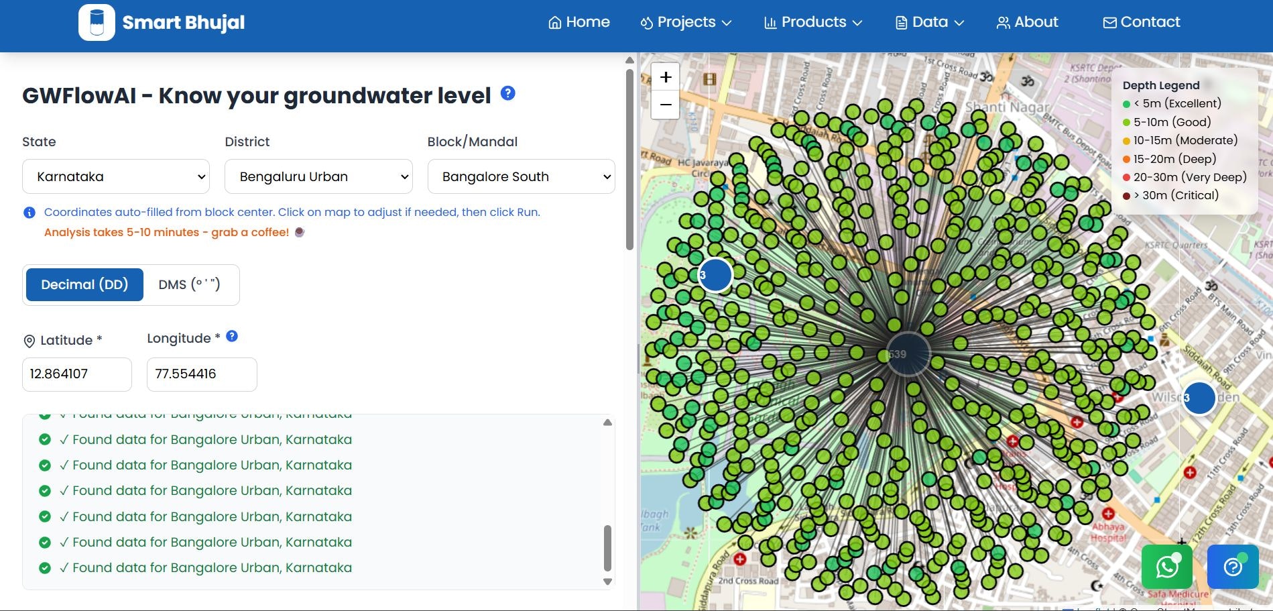Click the Smart Bhujal brand name link
This screenshot has height=611, width=1273.
click(183, 23)
